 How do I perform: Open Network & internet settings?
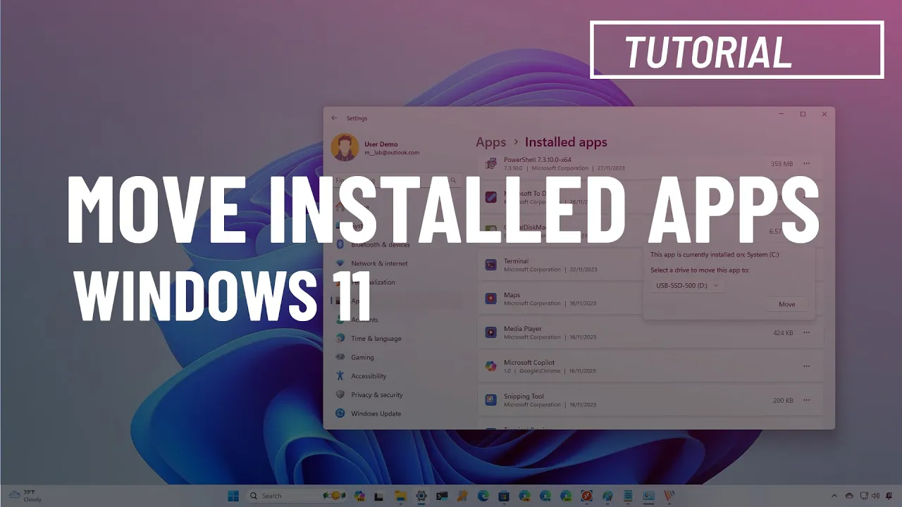point(397,263)
